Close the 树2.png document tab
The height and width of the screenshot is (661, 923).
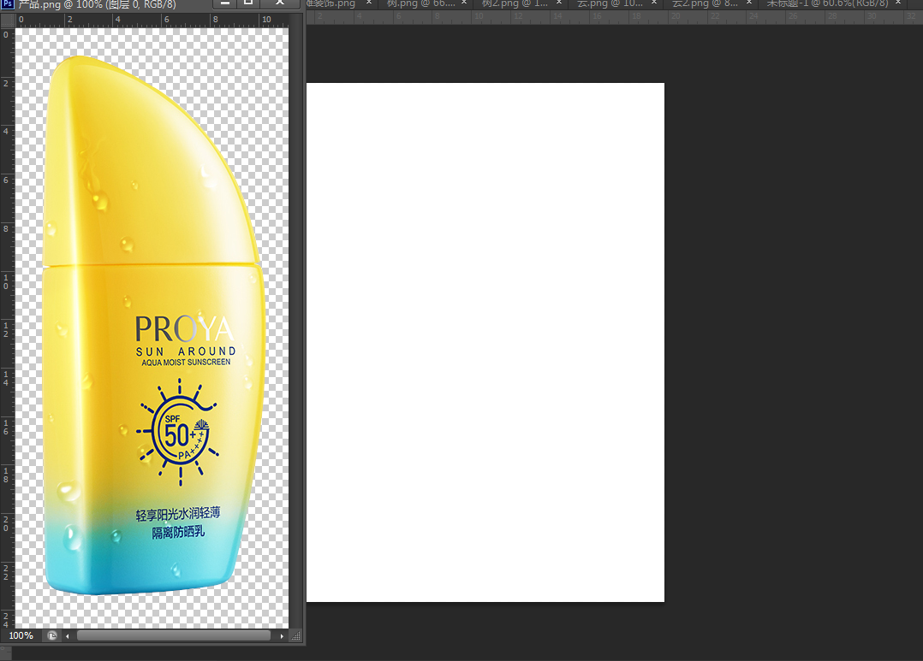(558, 3)
